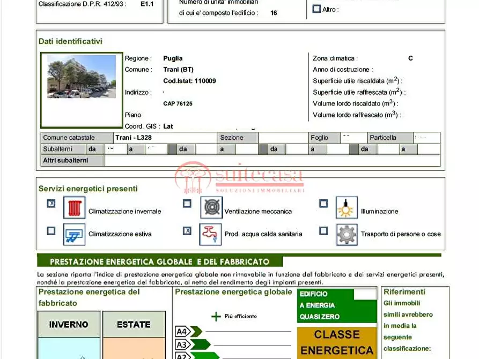The height and width of the screenshot is (359, 479).
Task: Check the Ventilazione meccanica box
Action: [186, 204]
